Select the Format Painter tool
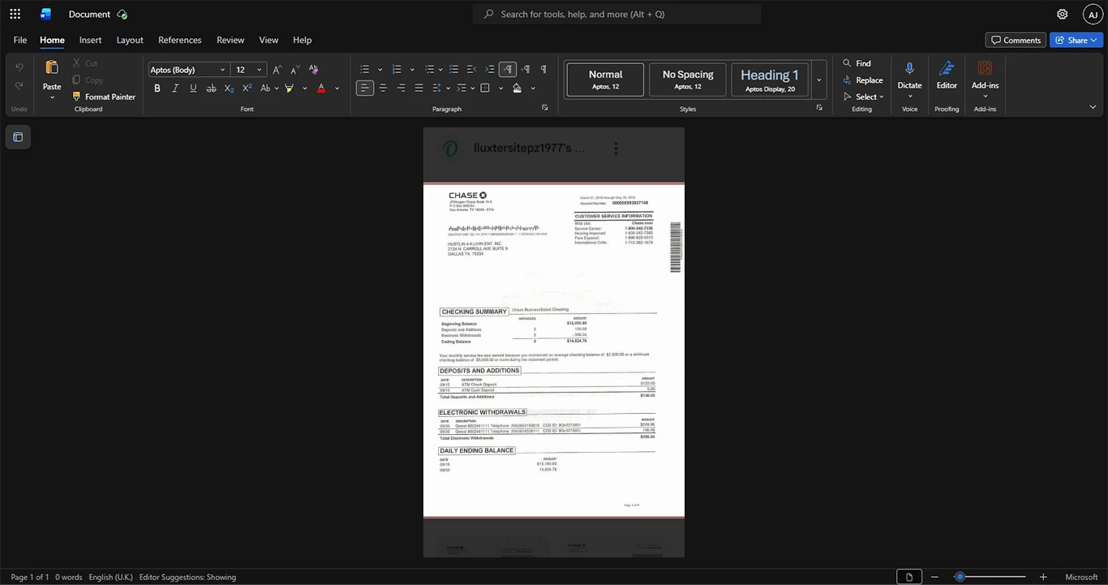This screenshot has height=585, width=1108. tap(104, 97)
